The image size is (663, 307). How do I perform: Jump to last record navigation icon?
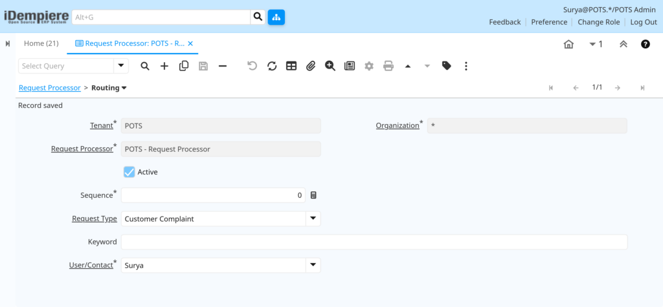(x=642, y=88)
